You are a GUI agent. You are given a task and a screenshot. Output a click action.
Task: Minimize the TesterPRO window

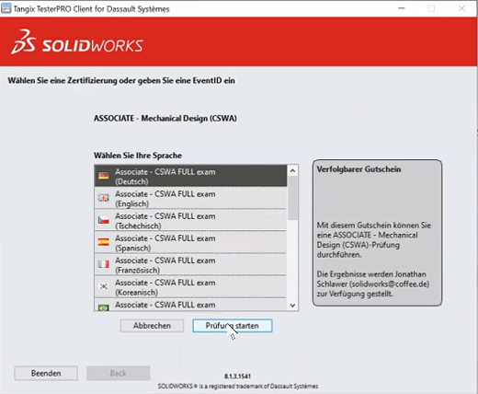click(402, 8)
